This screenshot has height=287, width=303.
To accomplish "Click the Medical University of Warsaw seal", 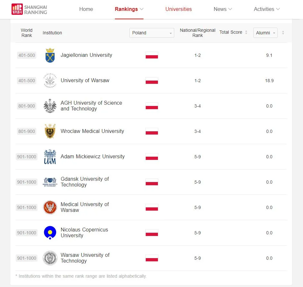I will tap(50, 207).
